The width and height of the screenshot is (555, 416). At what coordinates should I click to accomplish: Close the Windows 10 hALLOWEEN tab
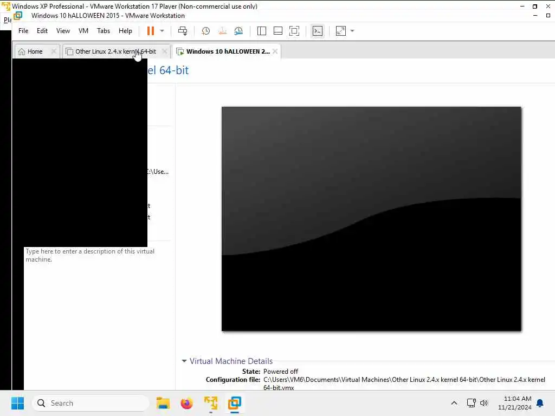pos(275,51)
